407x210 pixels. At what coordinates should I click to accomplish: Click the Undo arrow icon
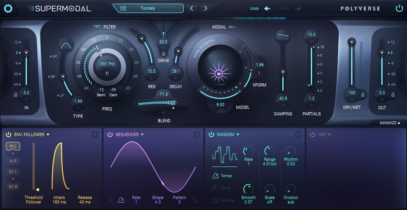tap(267, 9)
